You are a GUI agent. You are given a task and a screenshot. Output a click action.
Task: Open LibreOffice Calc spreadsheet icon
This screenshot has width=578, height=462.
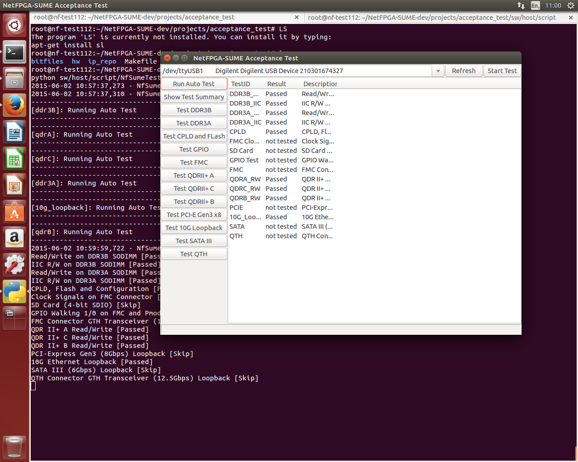pos(14,159)
